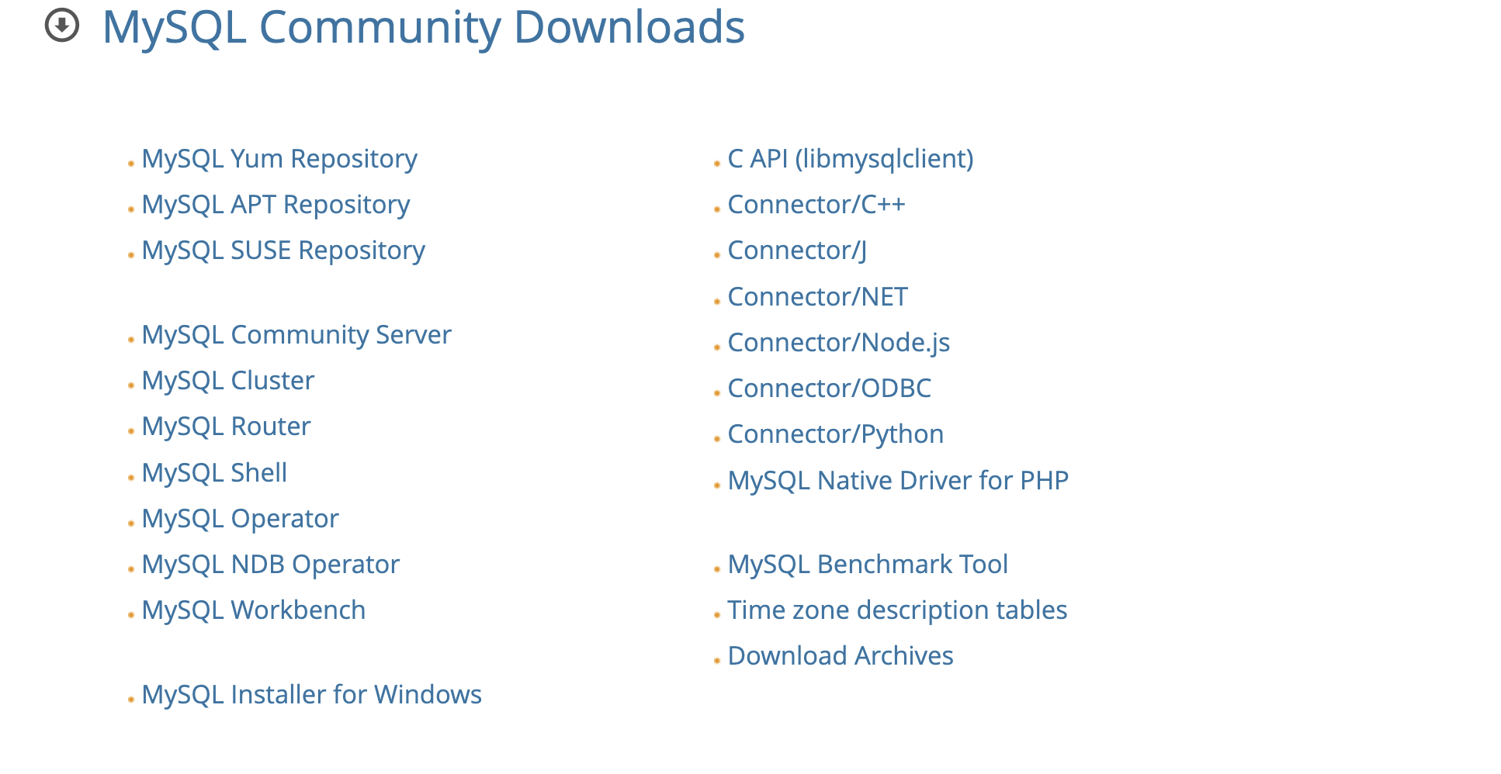Click the MySQL Operator link
Viewport: 1501px width, 774px height.
(x=241, y=519)
